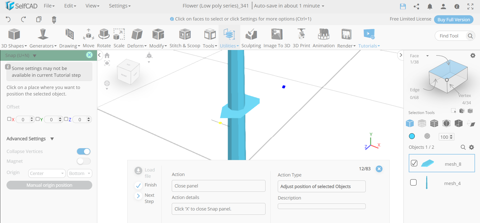Image resolution: width=480 pixels, height=223 pixels.
Task: Open the Generators dropdown
Action: tap(43, 38)
